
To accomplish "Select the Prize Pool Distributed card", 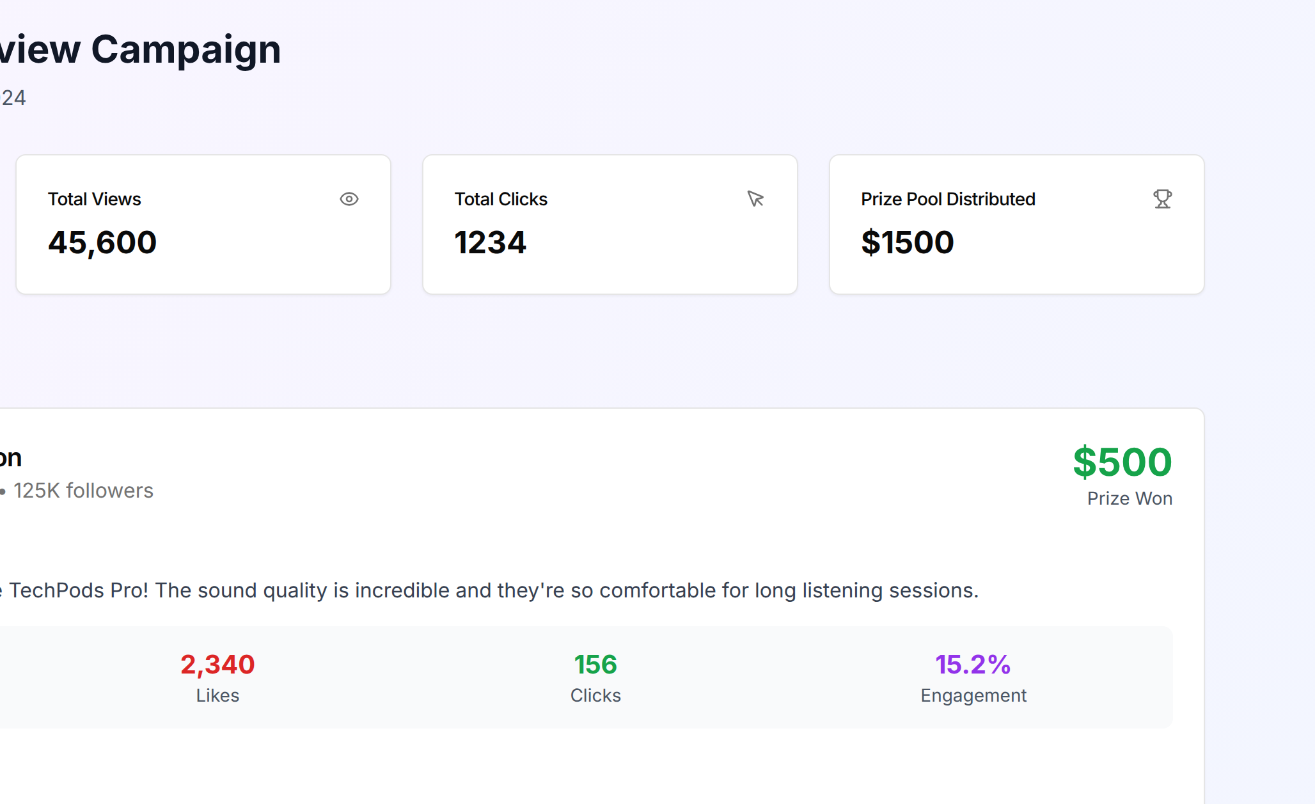I will coord(1016,224).
